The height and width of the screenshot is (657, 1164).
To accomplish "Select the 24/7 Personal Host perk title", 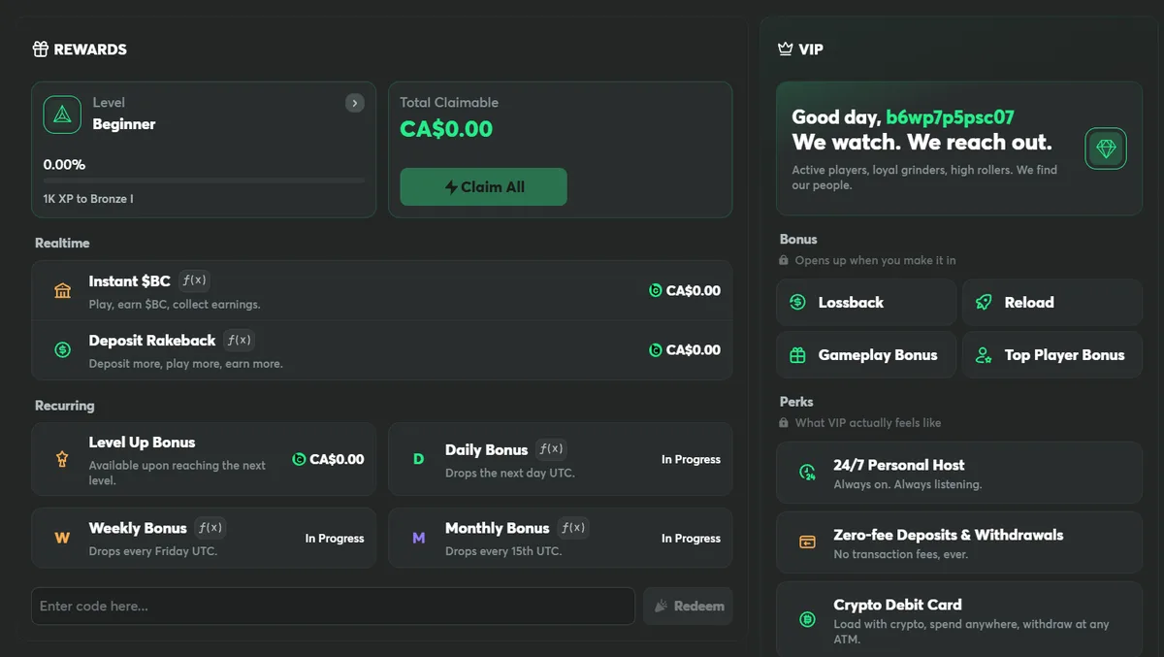I will tap(899, 465).
